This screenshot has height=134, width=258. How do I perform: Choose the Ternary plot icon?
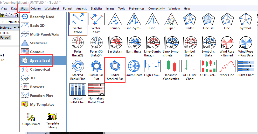pos(115,22)
